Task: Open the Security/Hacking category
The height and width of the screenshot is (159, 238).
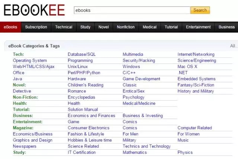Action: click(139, 61)
